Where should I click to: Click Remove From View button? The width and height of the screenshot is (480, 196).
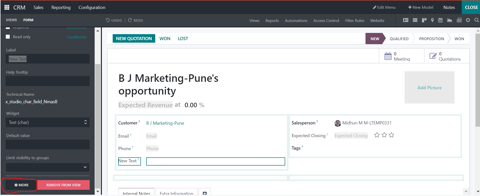(63, 185)
